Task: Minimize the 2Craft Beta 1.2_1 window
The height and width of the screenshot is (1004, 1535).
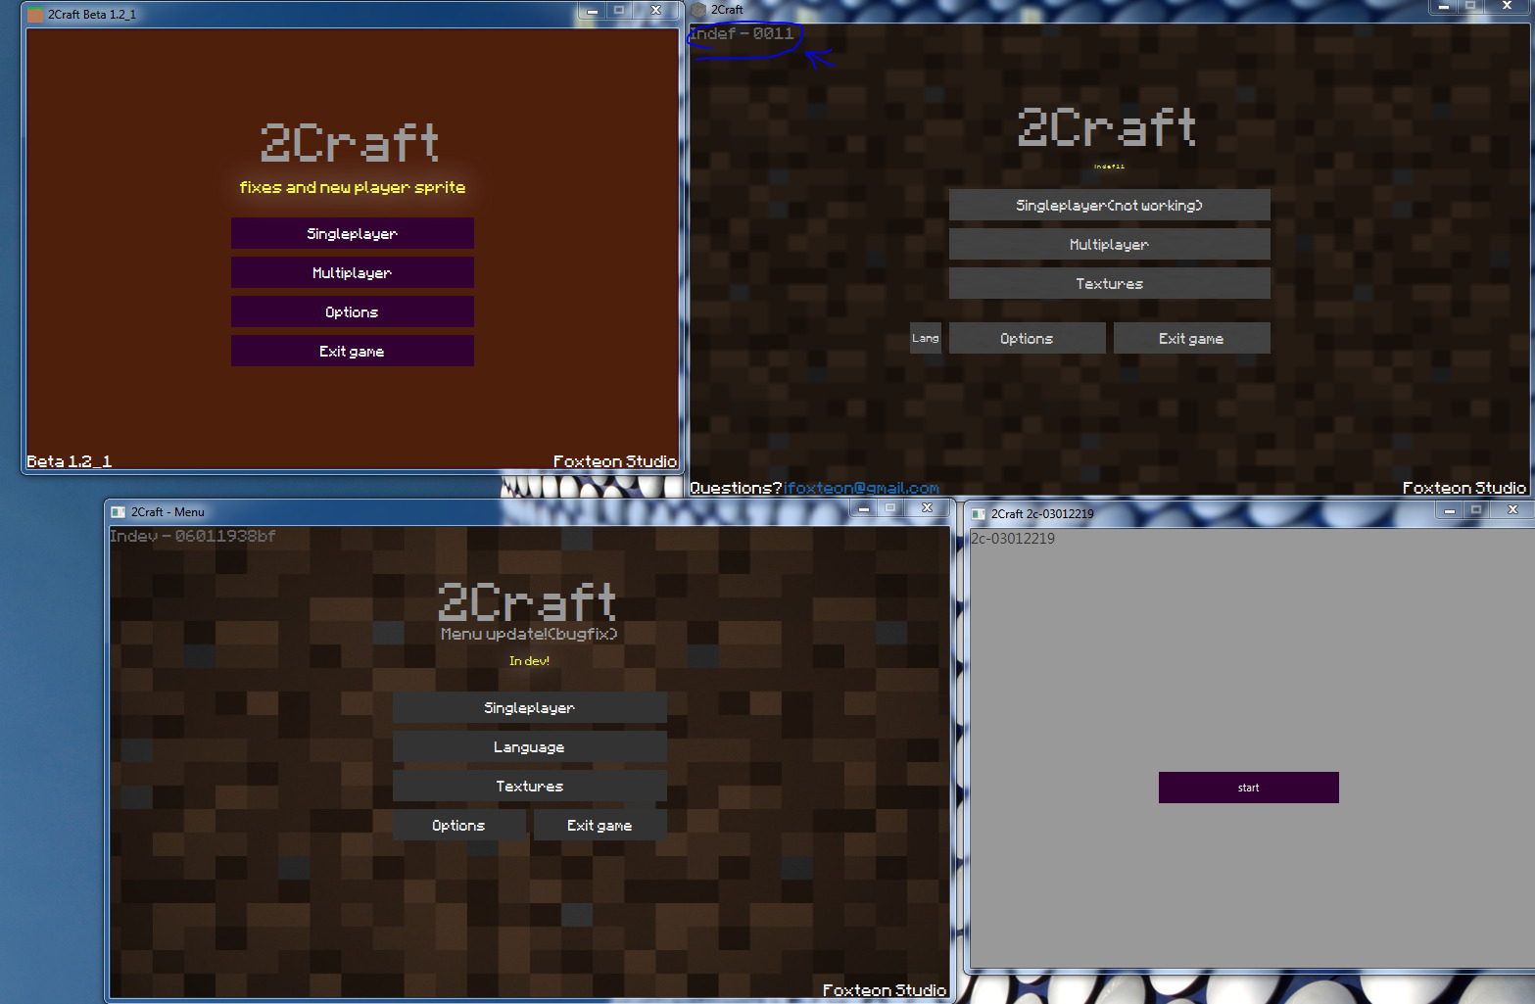Action: [x=592, y=11]
